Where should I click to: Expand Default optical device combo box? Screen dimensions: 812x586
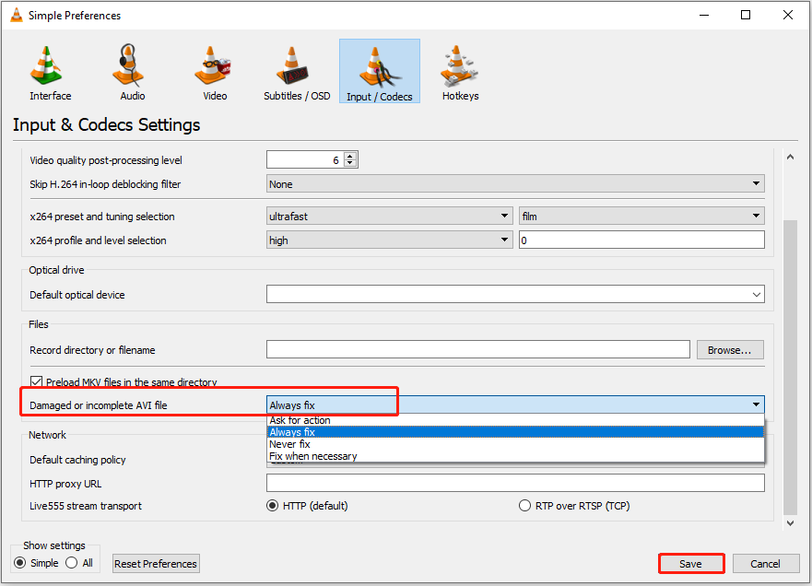pyautogui.click(x=515, y=295)
